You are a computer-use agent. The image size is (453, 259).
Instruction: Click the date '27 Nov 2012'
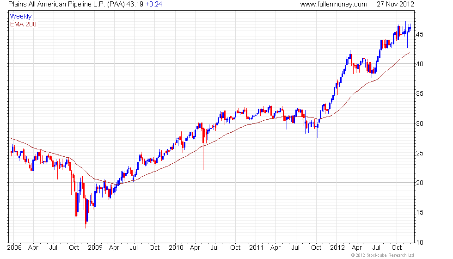tap(395, 4)
